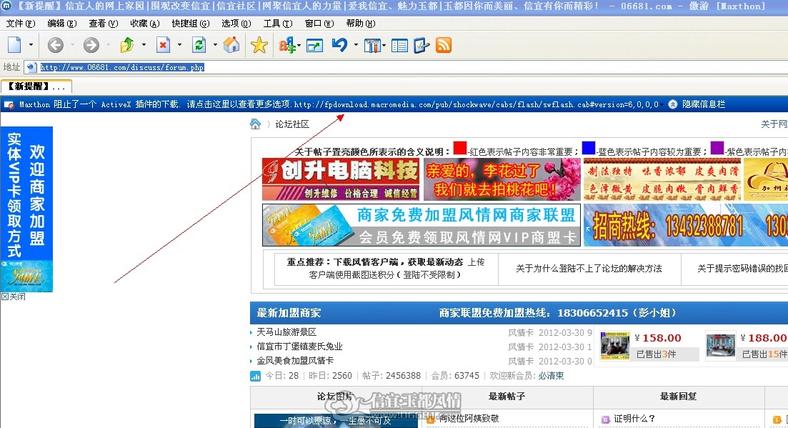The image size is (788, 428).
Task: Open the 选项(O) menu
Action: (x=236, y=24)
